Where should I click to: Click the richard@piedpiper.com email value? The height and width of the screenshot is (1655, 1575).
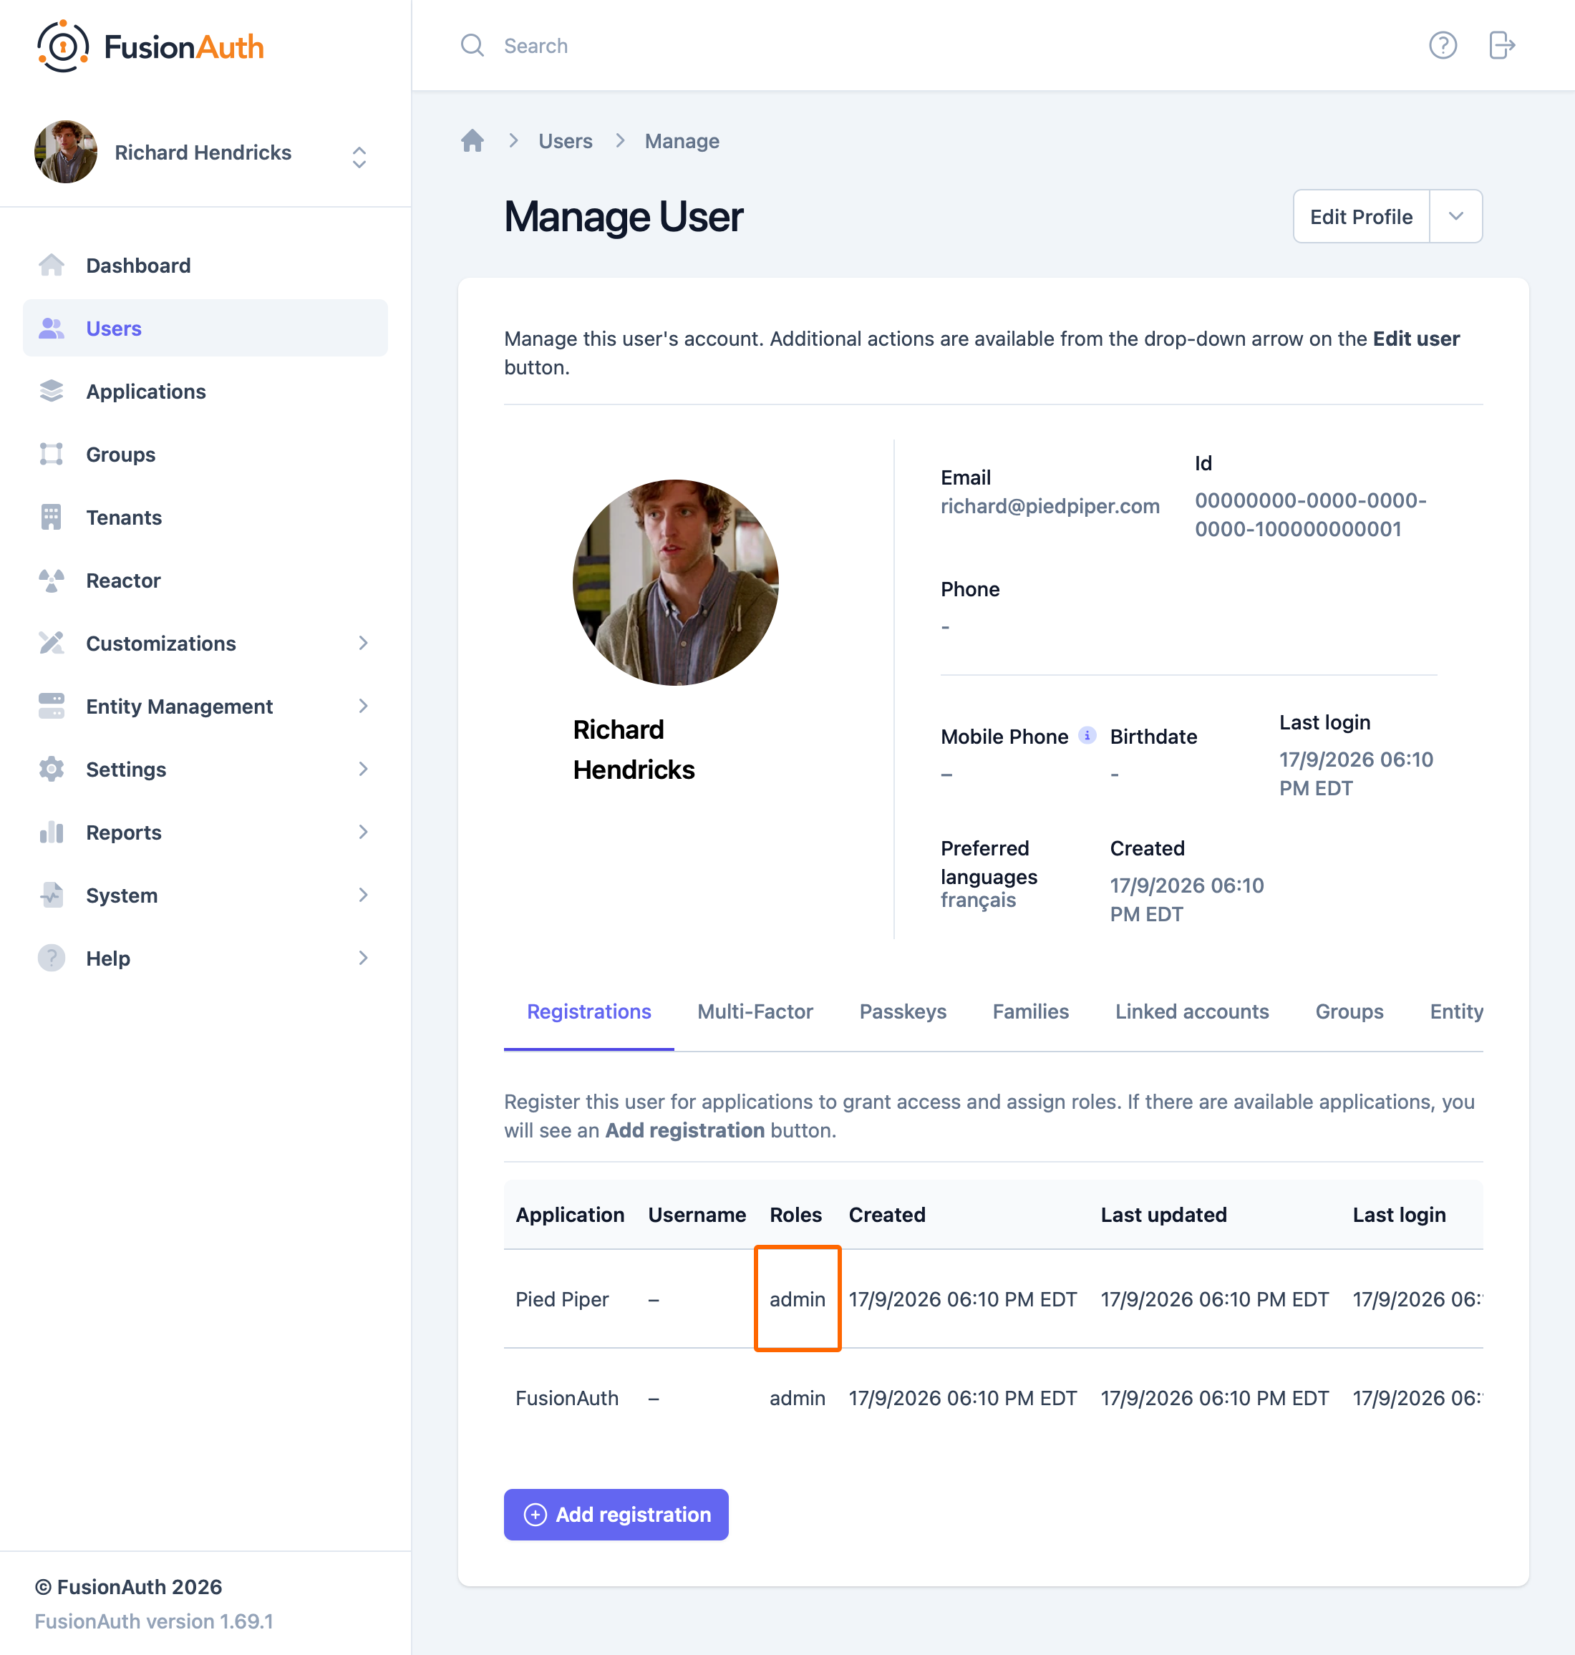(1050, 505)
